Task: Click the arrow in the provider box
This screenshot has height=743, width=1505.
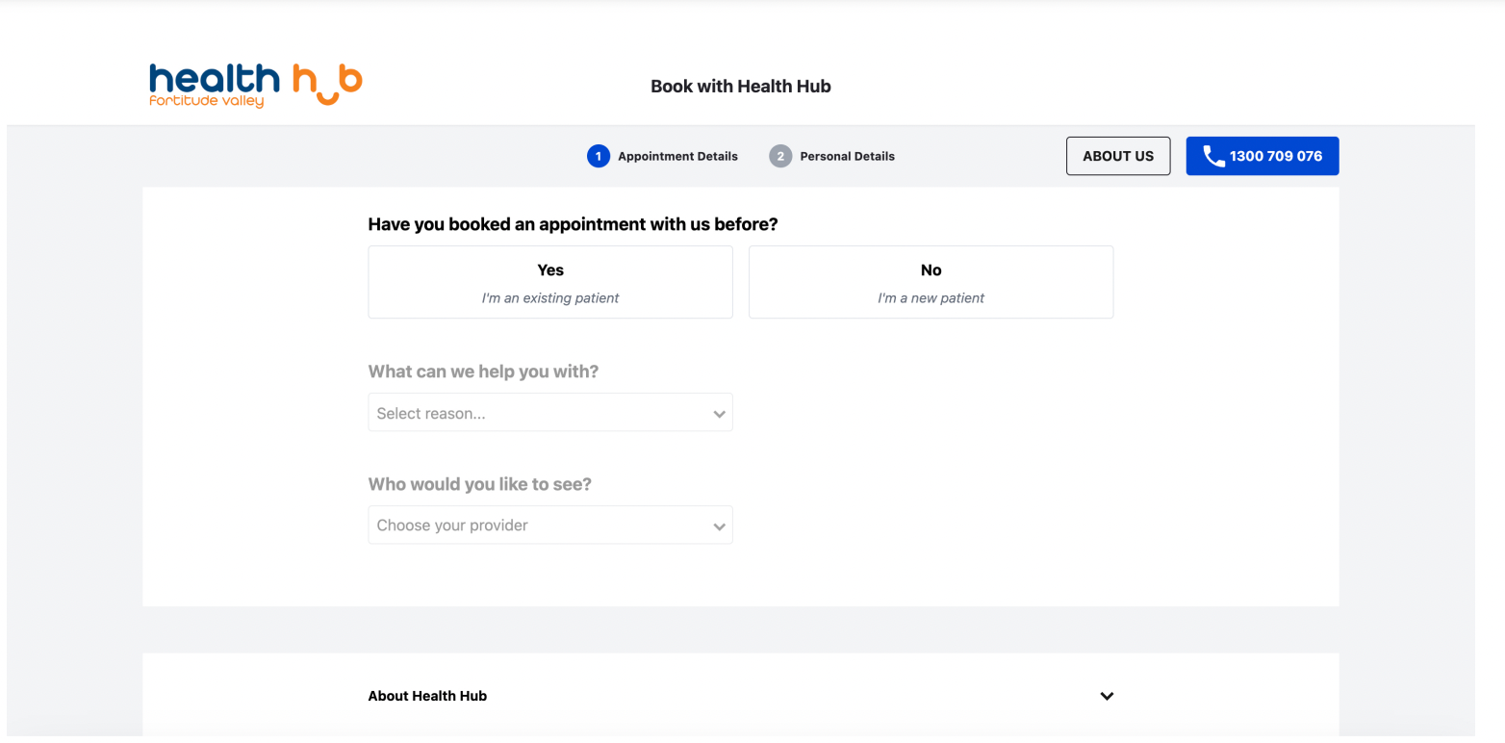Action: [x=719, y=526]
